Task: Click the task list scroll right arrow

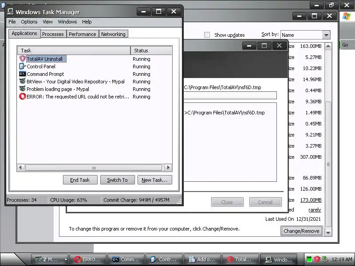Action: pyautogui.click(x=168, y=168)
